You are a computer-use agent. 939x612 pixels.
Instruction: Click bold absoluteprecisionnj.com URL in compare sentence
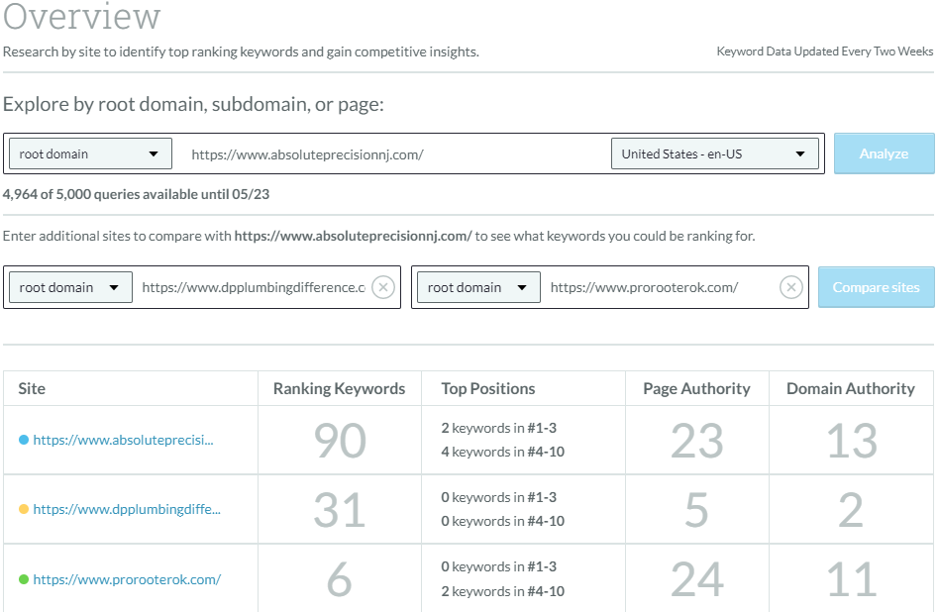(353, 236)
